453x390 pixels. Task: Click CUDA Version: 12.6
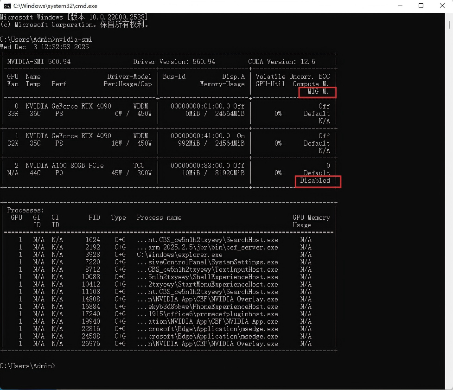click(x=282, y=62)
